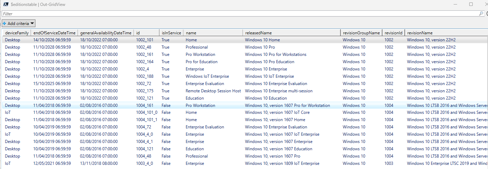
Task: Open the Add criteria dropdown arrow
Action: [x=32, y=24]
